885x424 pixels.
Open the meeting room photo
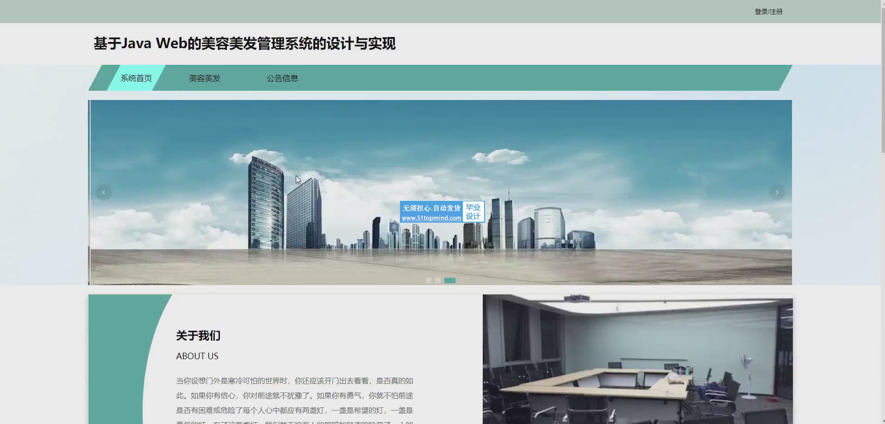(x=637, y=359)
